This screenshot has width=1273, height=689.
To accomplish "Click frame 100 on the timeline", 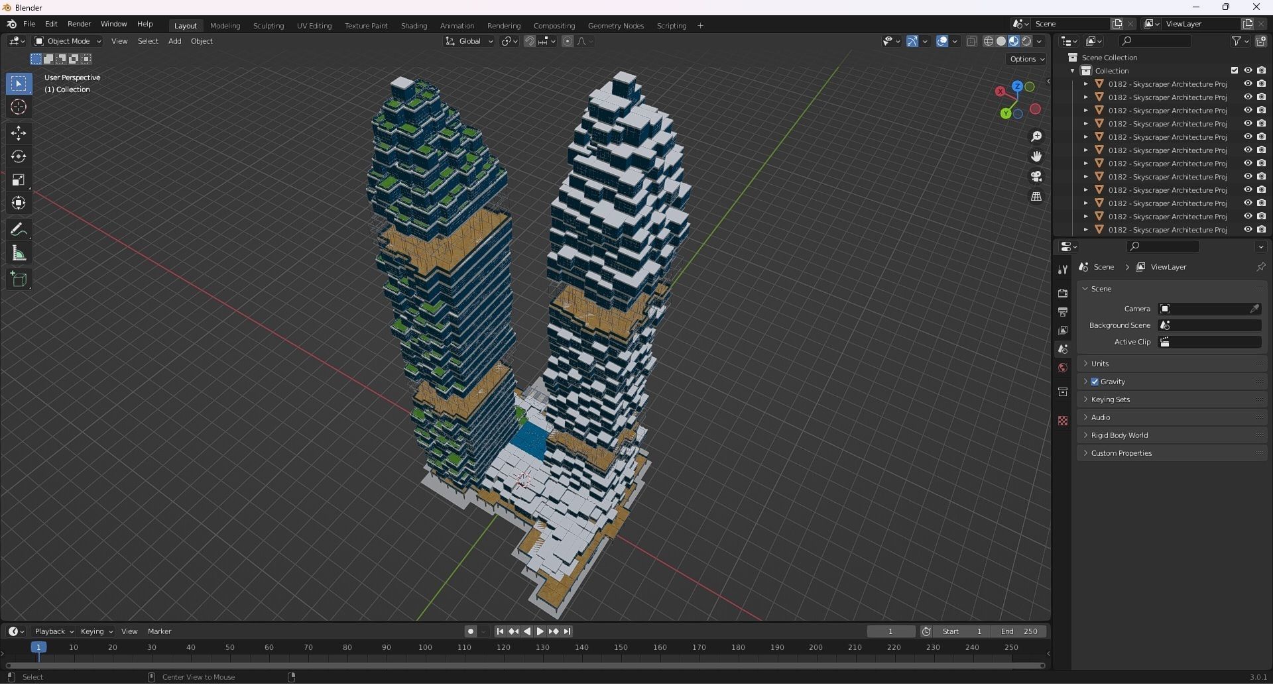I will [x=425, y=648].
